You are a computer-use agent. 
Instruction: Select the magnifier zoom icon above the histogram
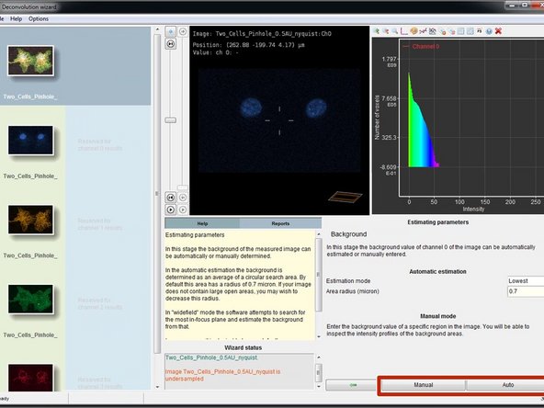pyautogui.click(x=395, y=31)
